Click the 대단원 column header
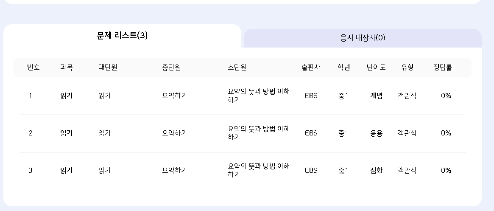The height and width of the screenshot is (211, 494). pyautogui.click(x=108, y=67)
